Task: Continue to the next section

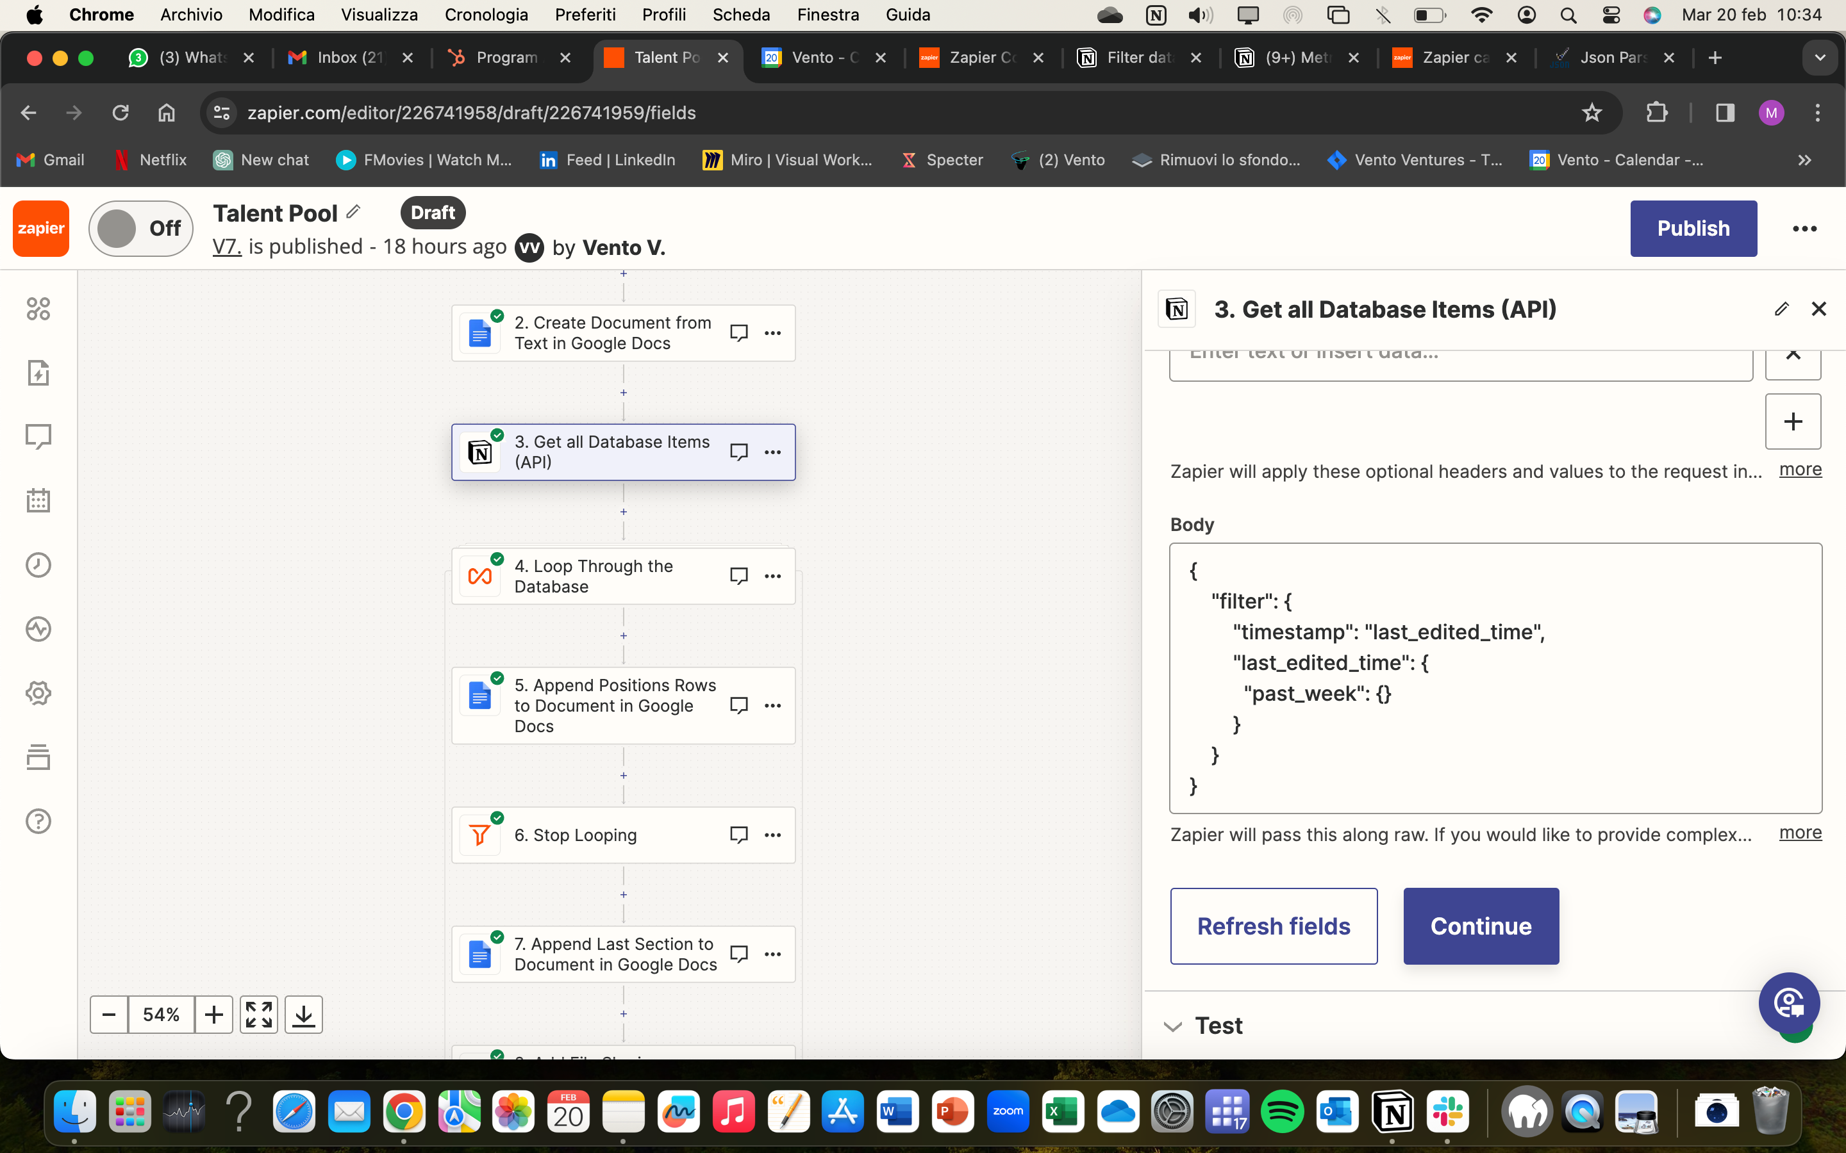Action: click(1481, 926)
